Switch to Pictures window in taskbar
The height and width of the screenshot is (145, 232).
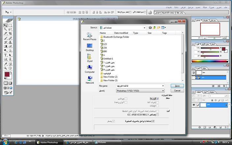point(102,142)
